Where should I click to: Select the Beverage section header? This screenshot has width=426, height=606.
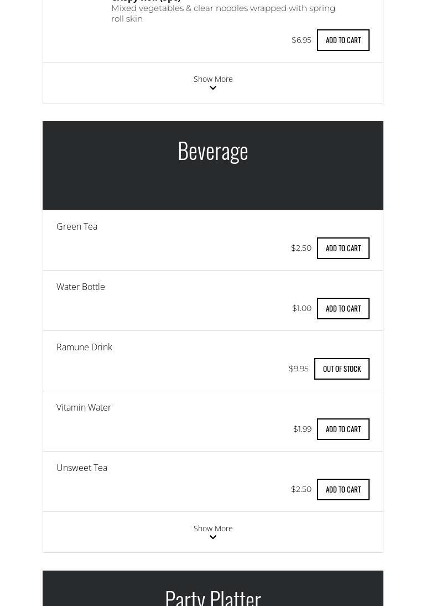(x=213, y=165)
